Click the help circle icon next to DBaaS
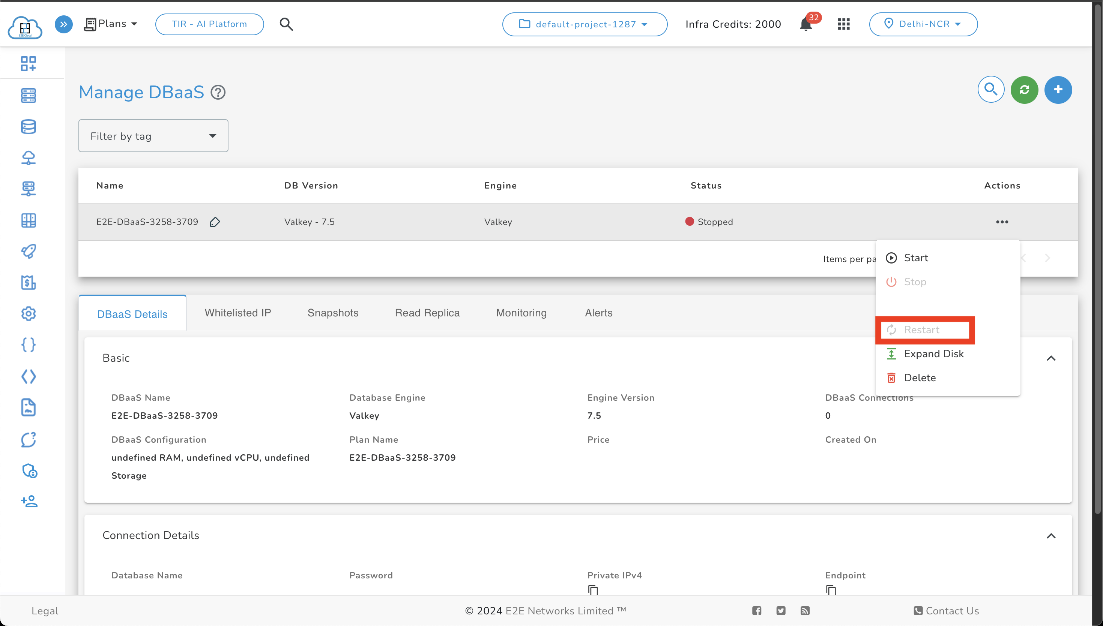The height and width of the screenshot is (626, 1103). click(219, 93)
